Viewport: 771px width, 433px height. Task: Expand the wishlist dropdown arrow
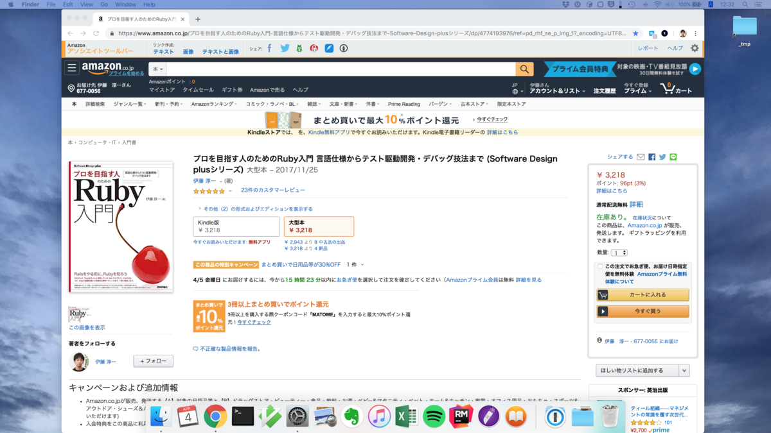tap(684, 371)
